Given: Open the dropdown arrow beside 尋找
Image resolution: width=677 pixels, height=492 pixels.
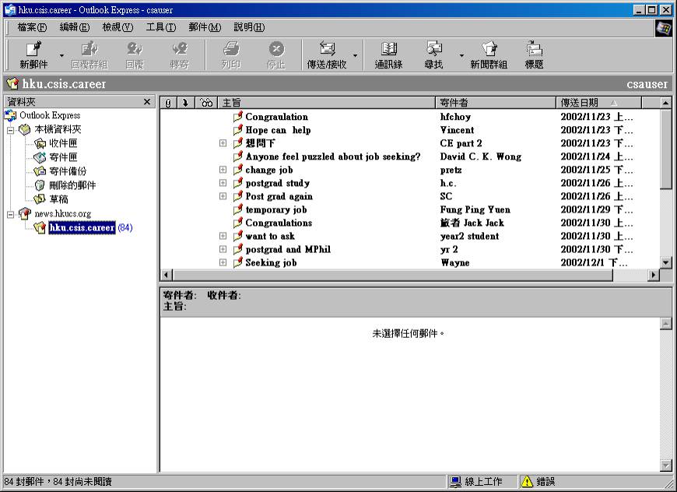Looking at the screenshot, I should [461, 56].
